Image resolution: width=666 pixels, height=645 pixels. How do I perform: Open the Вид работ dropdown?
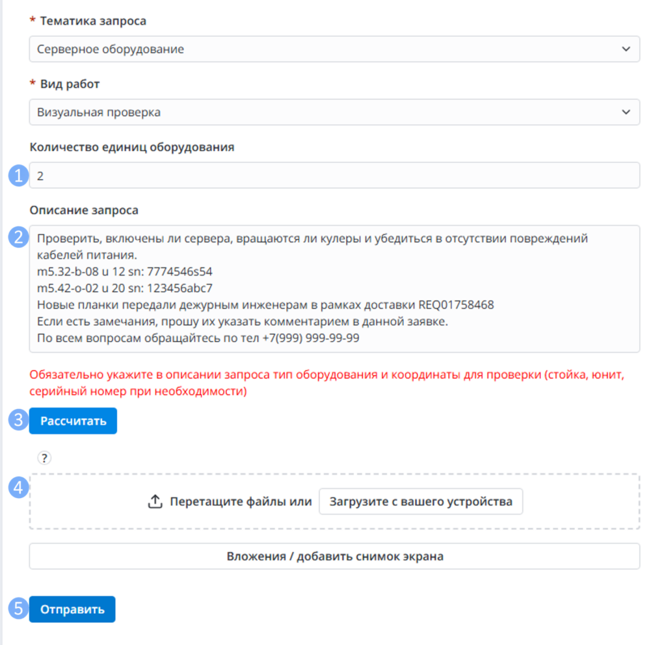[334, 112]
